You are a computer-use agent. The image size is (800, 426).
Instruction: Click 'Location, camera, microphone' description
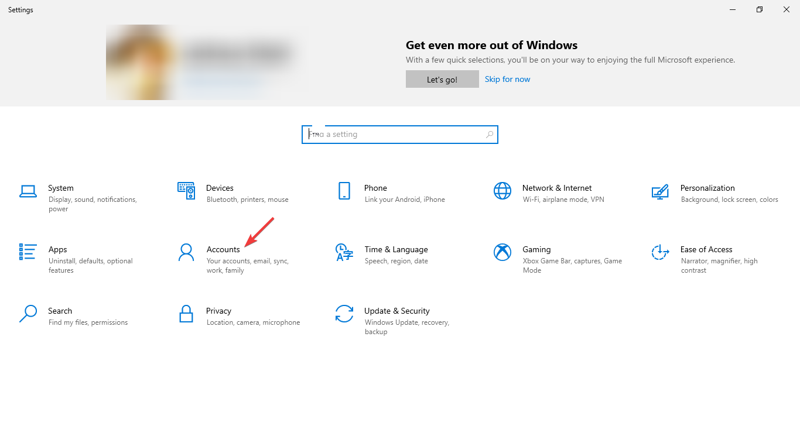click(254, 322)
